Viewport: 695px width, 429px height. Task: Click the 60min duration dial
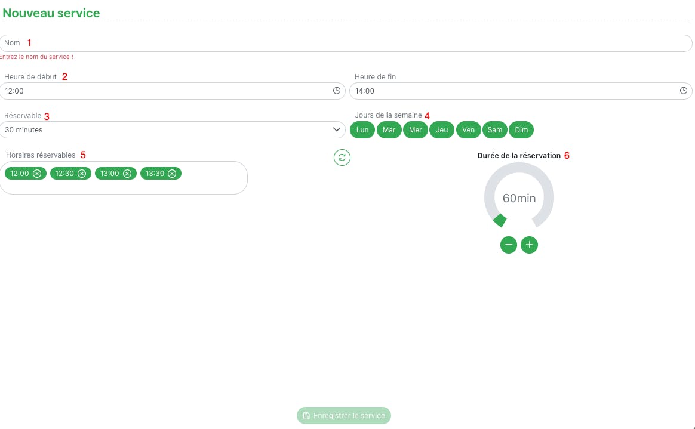point(519,198)
